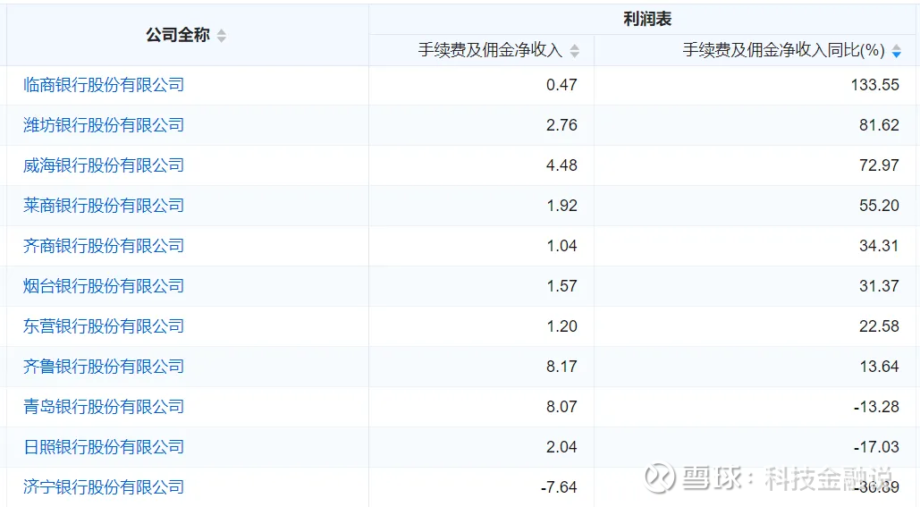Select the 72.97 growth cell
The width and height of the screenshot is (920, 507).
coord(755,165)
